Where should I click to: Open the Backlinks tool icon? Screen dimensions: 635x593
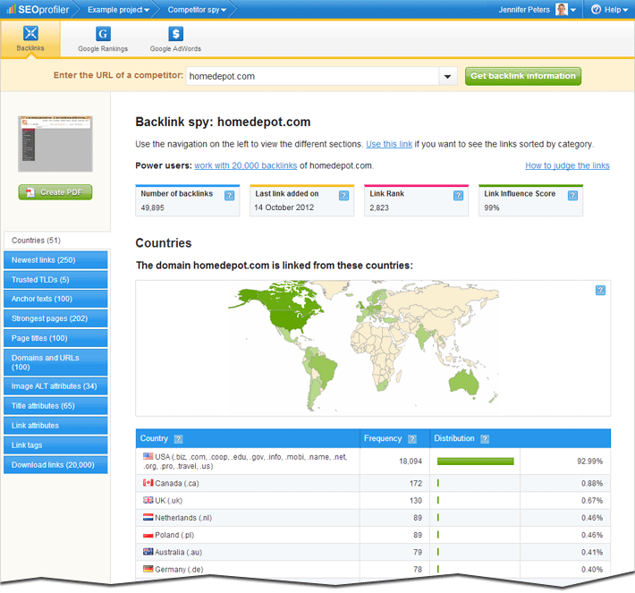pos(30,33)
